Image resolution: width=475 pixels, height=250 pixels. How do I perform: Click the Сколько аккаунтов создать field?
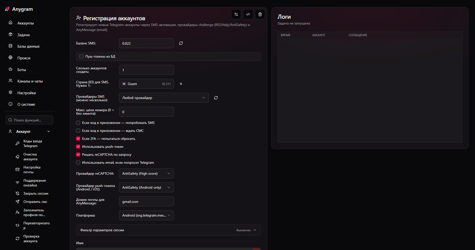tap(147, 70)
